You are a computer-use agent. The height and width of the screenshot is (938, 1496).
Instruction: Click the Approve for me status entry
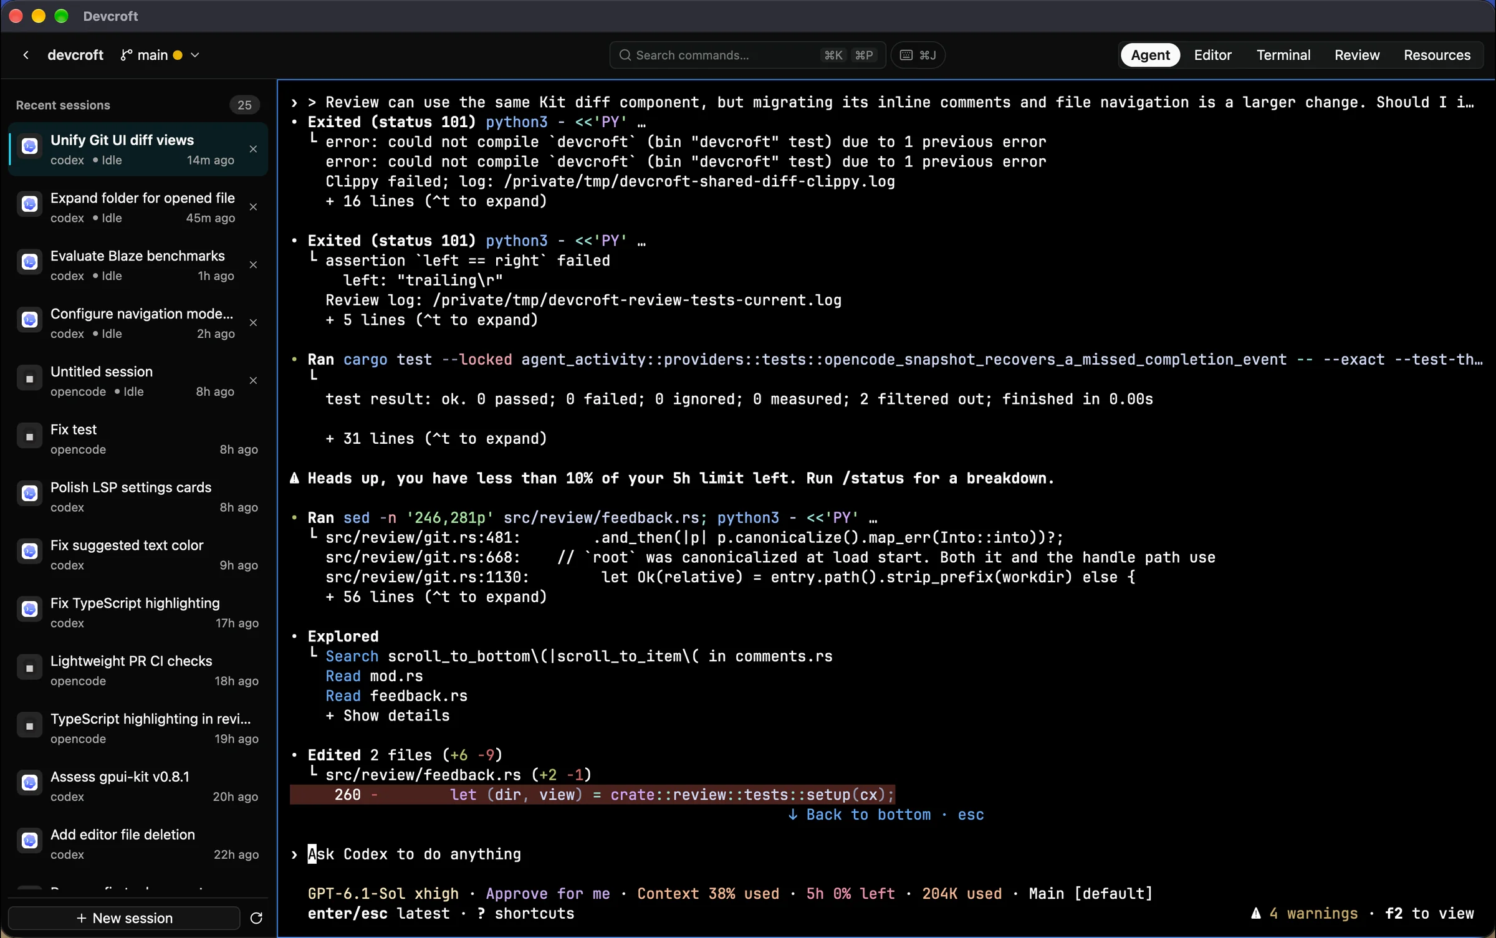(548, 894)
